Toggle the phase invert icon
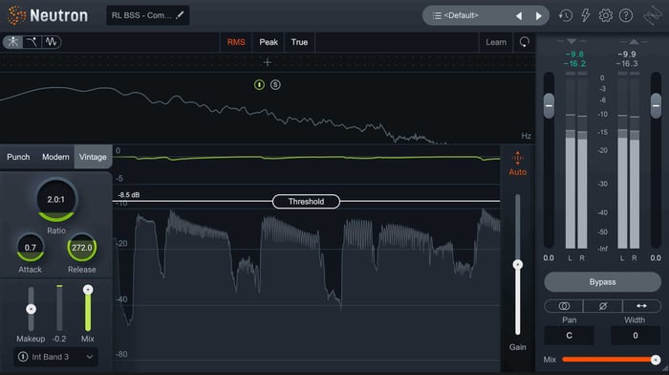Image resolution: width=669 pixels, height=375 pixels. (602, 306)
